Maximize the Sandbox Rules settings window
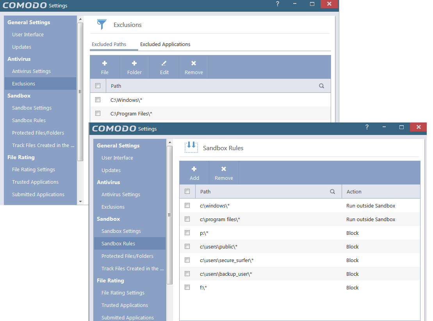Screen dimensions: 433x321 401,127
